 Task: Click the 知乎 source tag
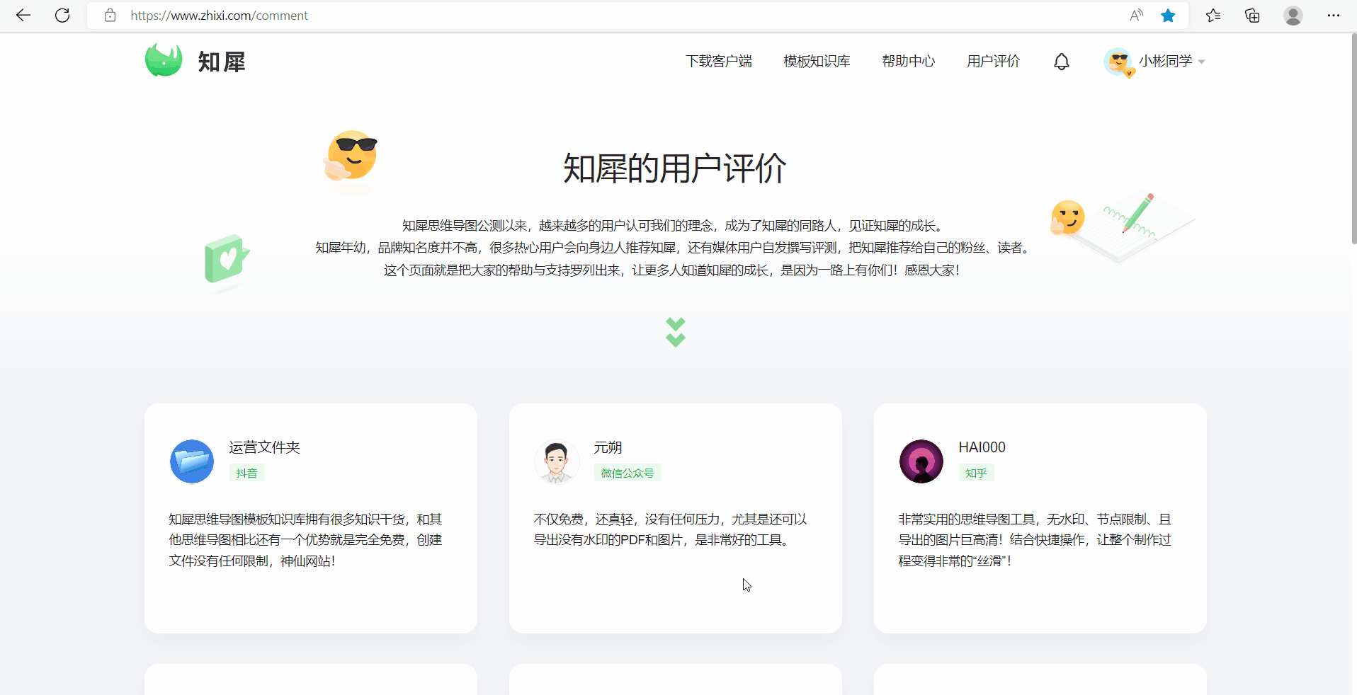click(976, 473)
